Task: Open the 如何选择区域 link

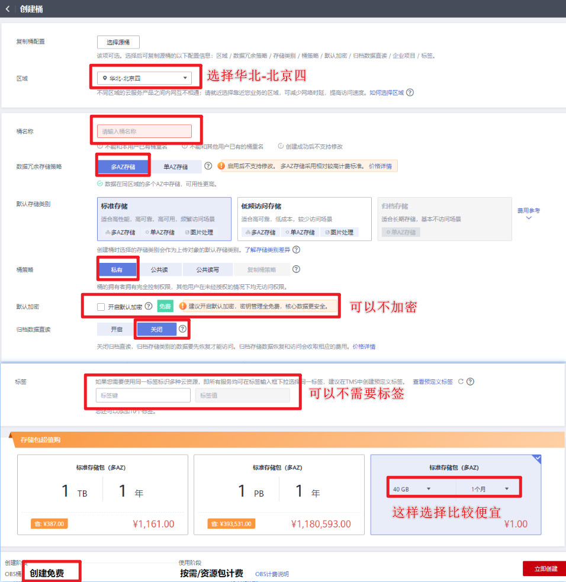Action: pyautogui.click(x=387, y=92)
